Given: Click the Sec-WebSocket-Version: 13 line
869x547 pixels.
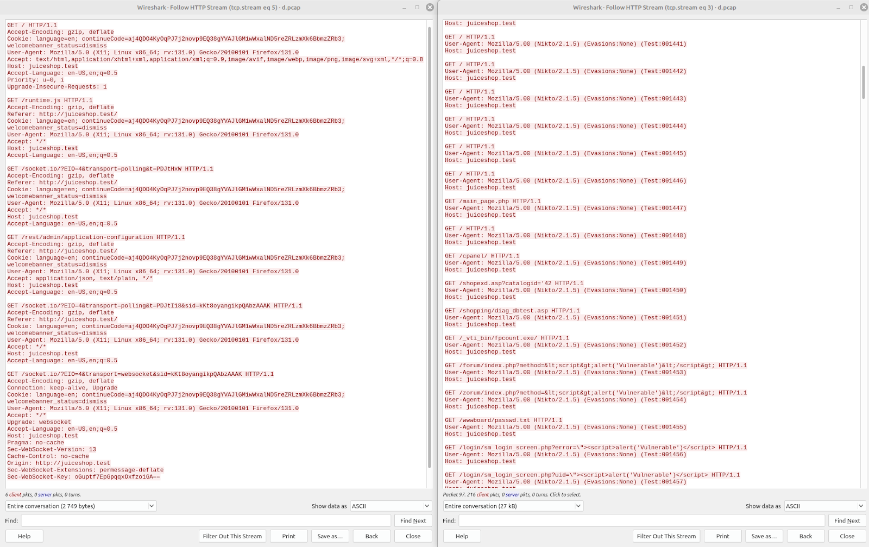Looking at the screenshot, I should [x=52, y=450].
